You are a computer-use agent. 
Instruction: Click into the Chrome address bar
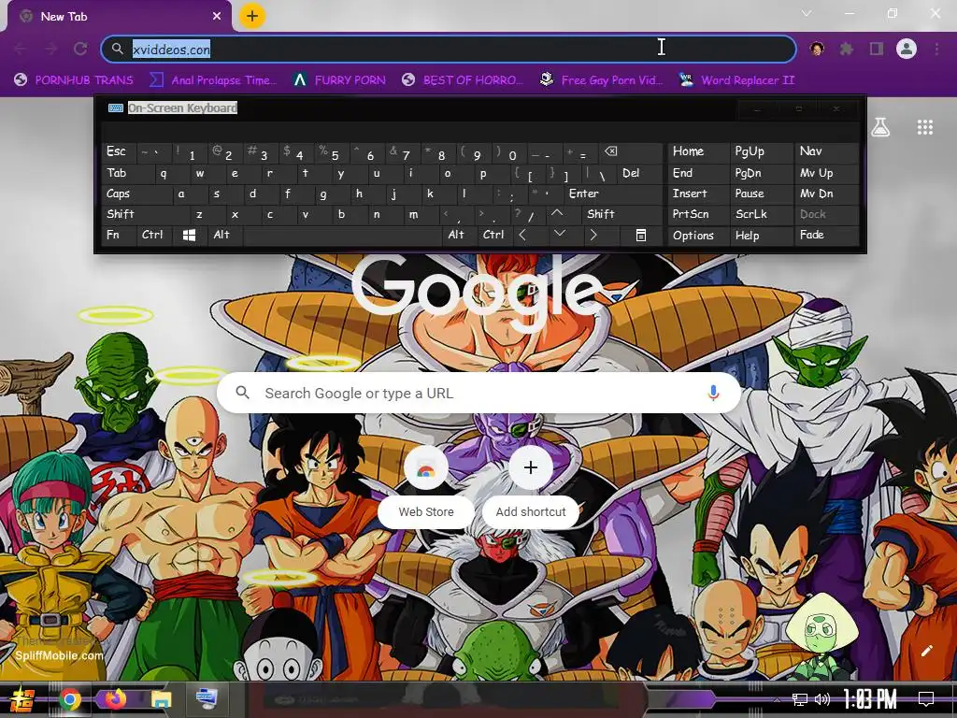449,49
